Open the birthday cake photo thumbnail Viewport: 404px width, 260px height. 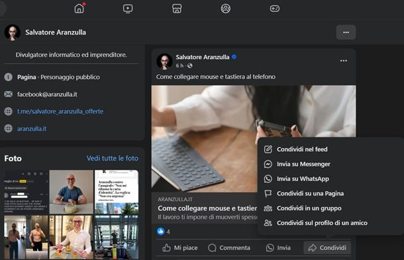pos(72,192)
